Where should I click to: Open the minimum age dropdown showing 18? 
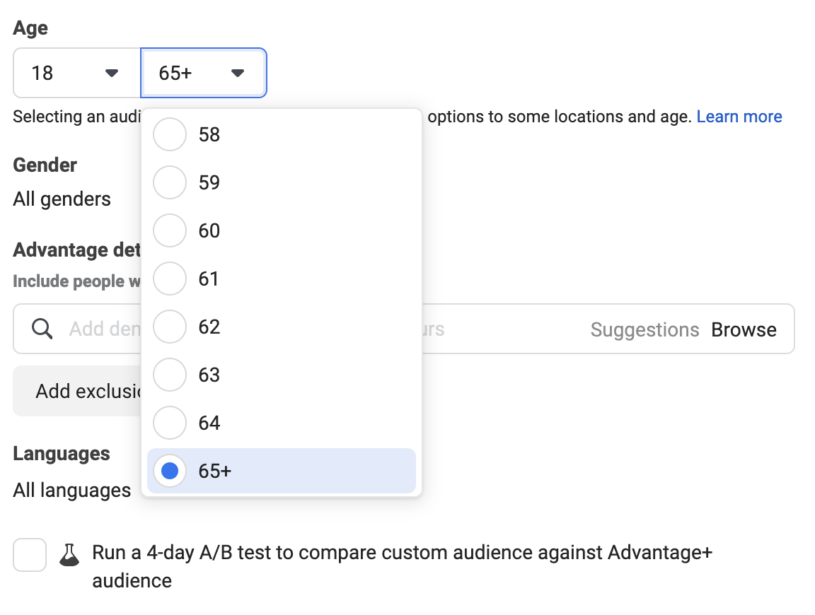coord(76,72)
